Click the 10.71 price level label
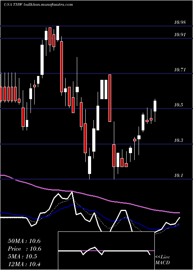Screen dimensions: 193x270 [180, 70]
